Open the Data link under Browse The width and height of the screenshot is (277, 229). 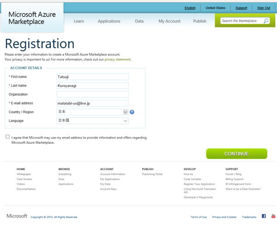coord(61,179)
